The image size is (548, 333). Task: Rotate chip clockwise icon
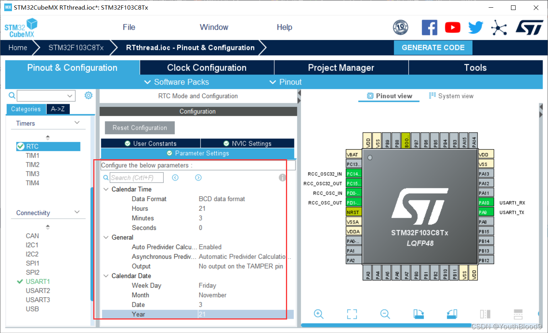[419, 314]
